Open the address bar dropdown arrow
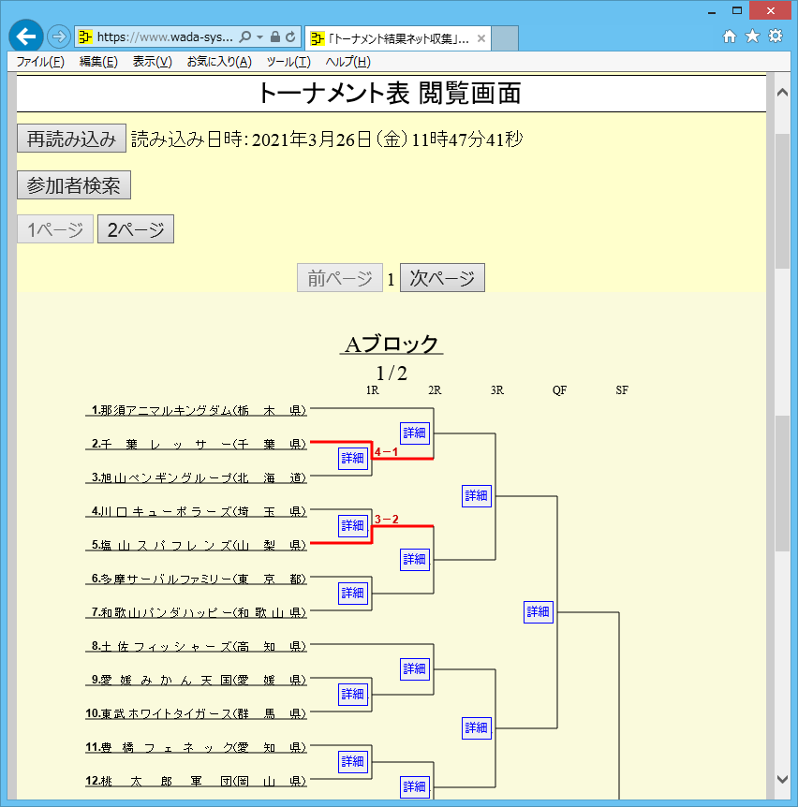798x807 pixels. pyautogui.click(x=259, y=37)
